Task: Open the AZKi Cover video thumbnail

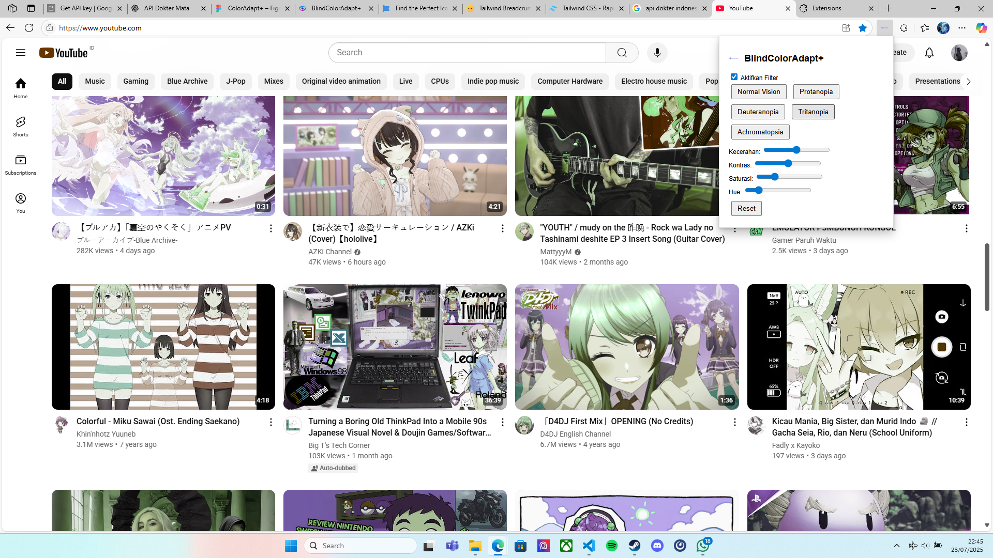Action: 395,156
